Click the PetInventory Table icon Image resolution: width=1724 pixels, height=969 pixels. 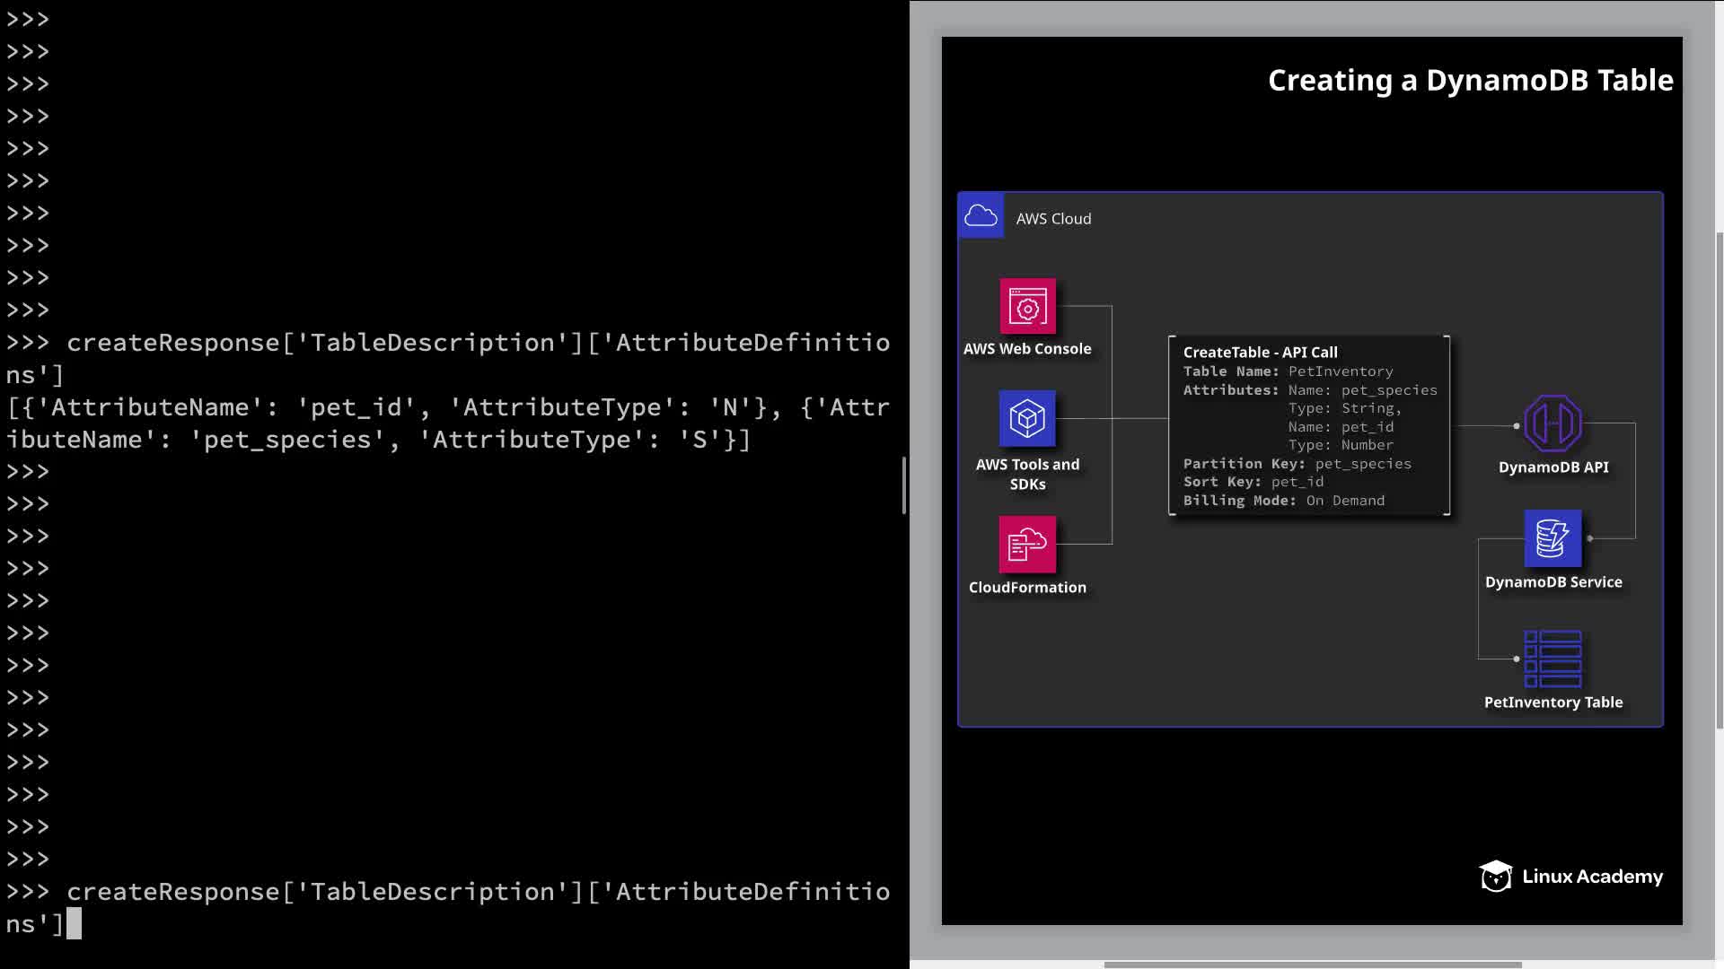pos(1552,659)
